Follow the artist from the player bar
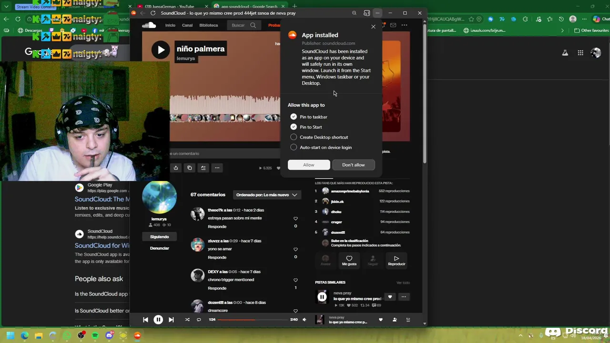This screenshot has height=343, width=610. tap(395, 320)
